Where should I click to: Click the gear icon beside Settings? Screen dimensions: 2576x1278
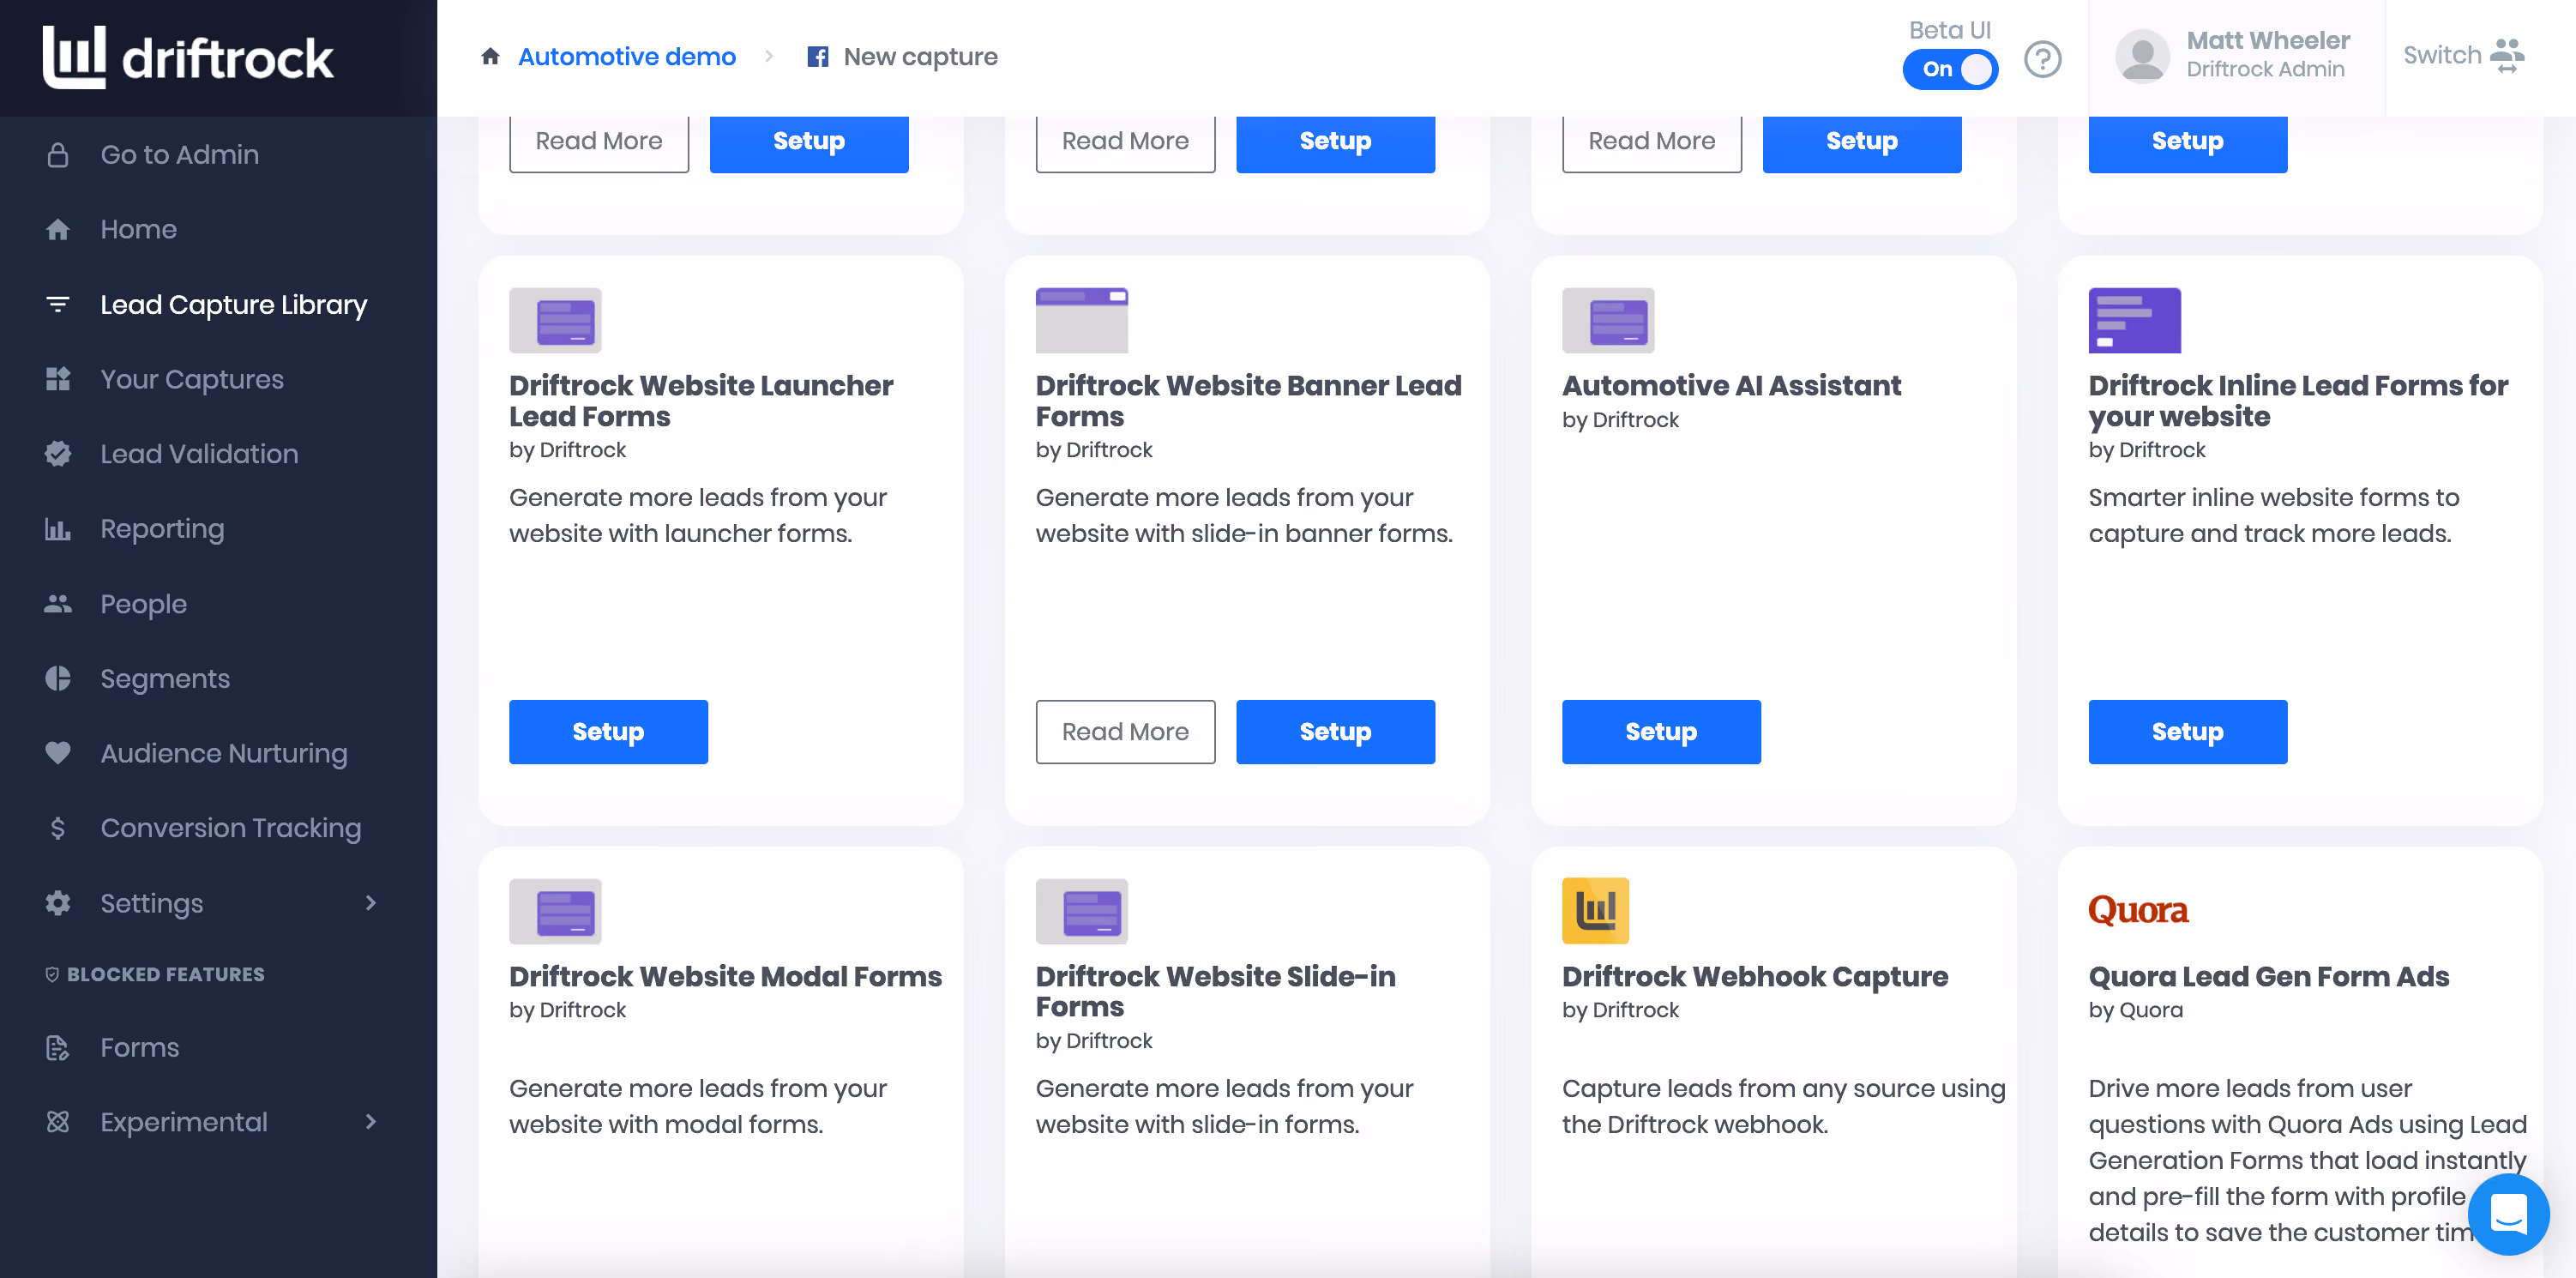58,903
